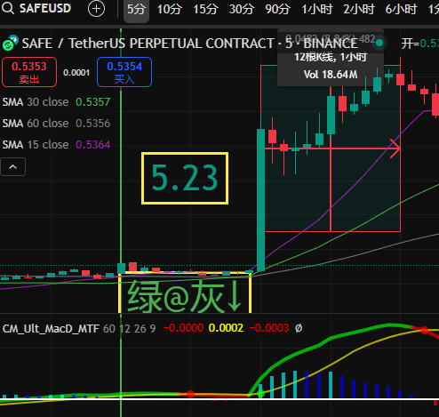The height and width of the screenshot is (417, 439).
Task: Click the 0.5353 卖出 sell button
Action: (29, 72)
